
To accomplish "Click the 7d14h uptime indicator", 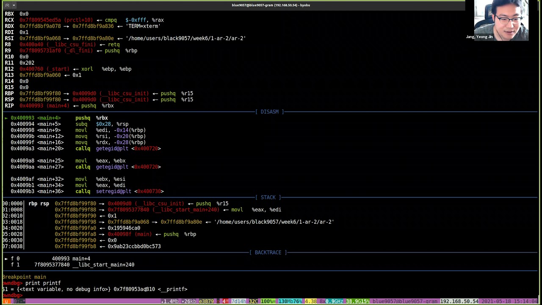I will tap(238, 301).
